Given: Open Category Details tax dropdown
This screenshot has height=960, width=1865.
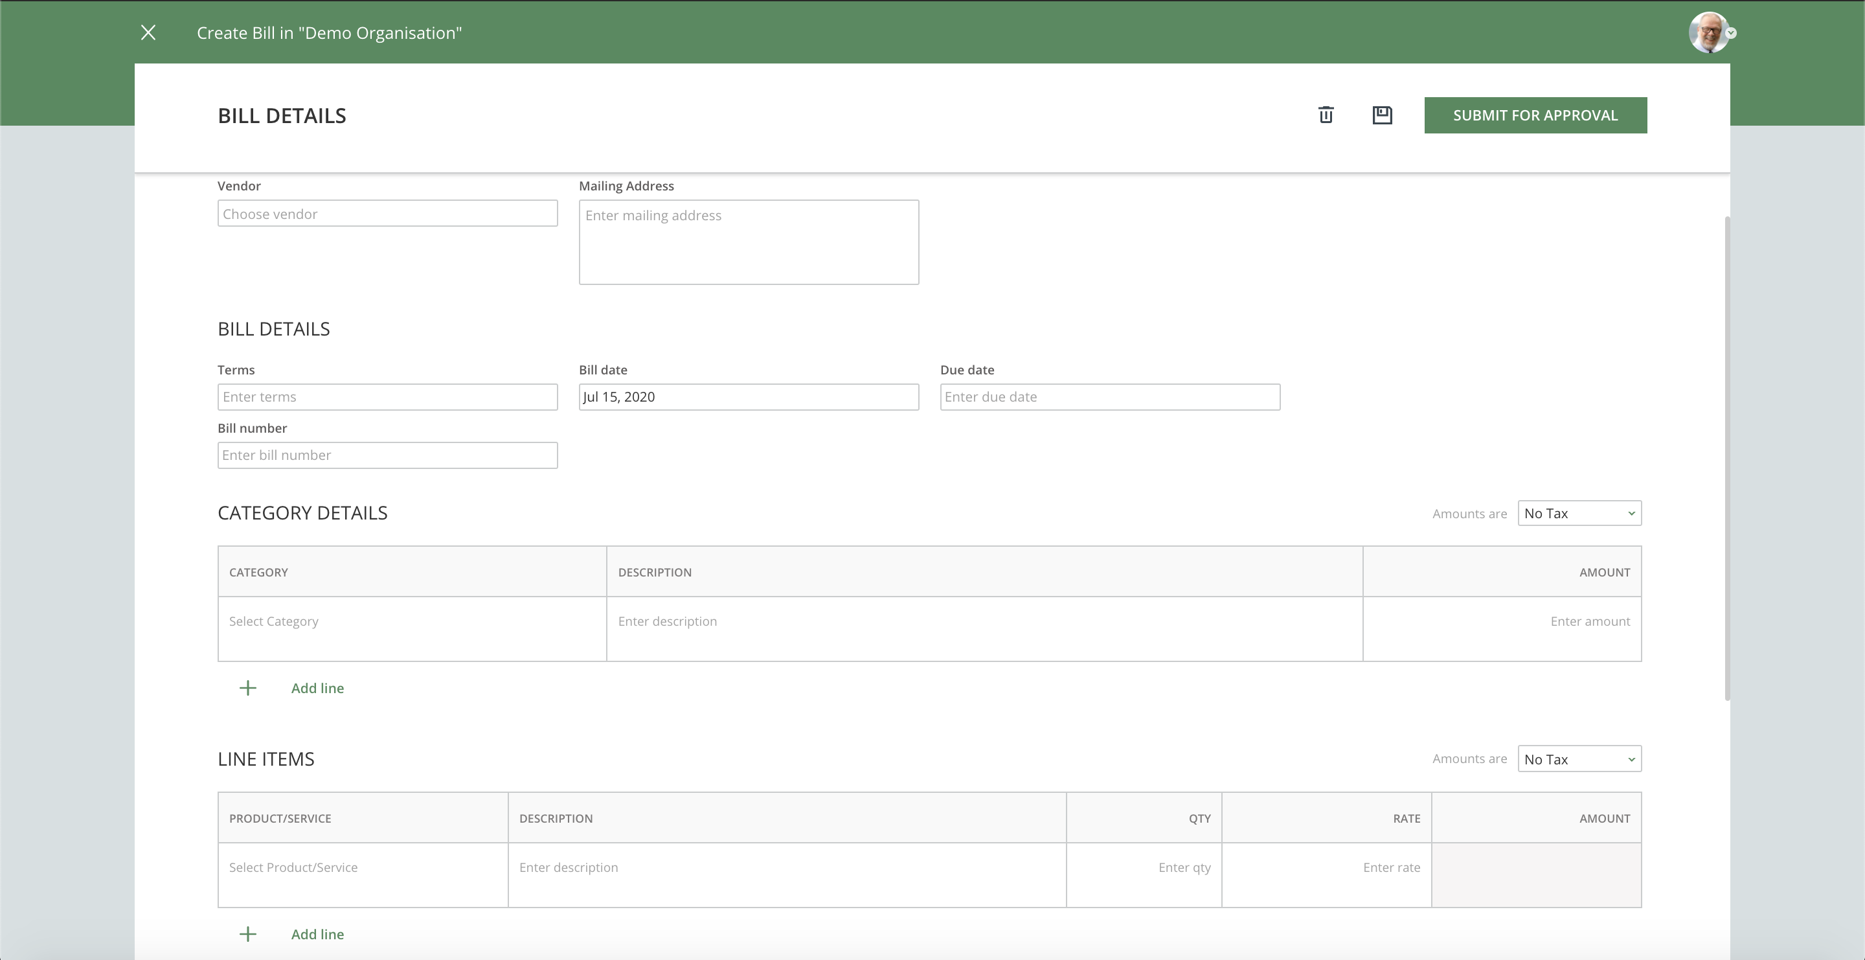Looking at the screenshot, I should (x=1578, y=513).
